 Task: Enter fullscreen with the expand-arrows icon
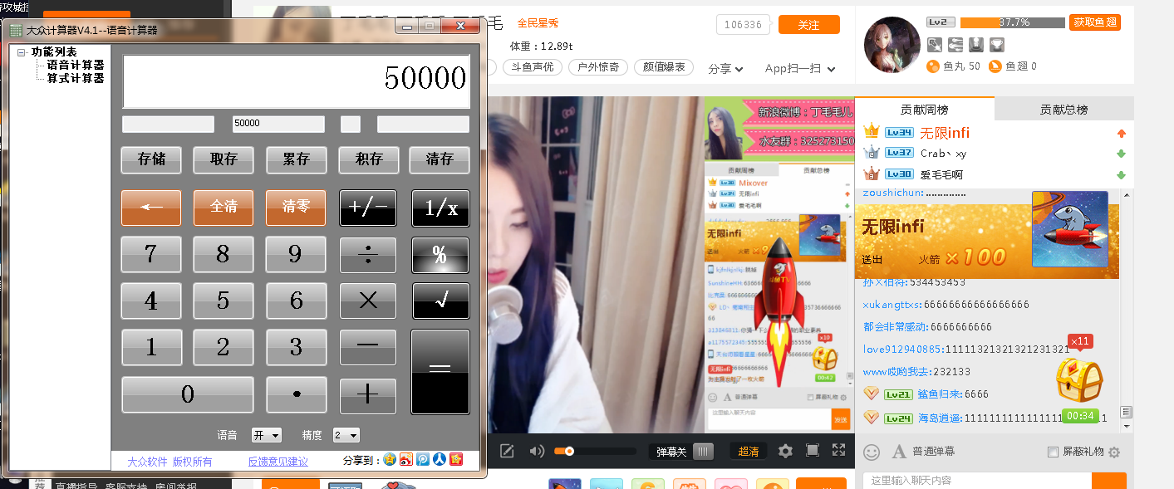pos(838,451)
